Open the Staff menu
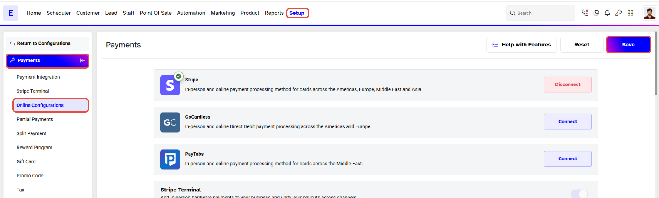659x198 pixels. click(128, 13)
